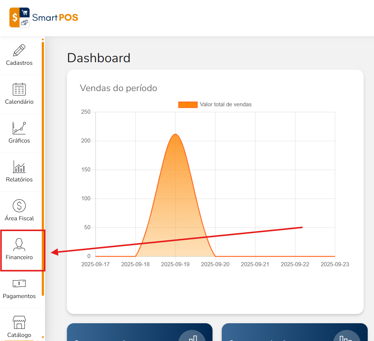
Task: Select the Cadastros menu label
Action: point(19,63)
